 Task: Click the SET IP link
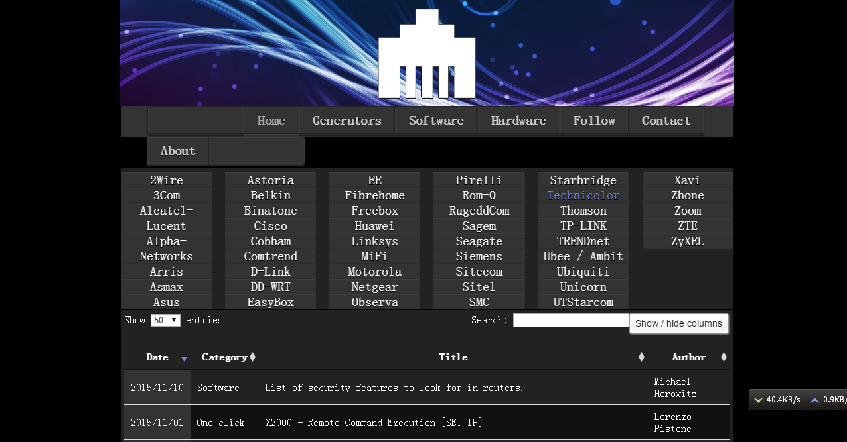(x=462, y=423)
